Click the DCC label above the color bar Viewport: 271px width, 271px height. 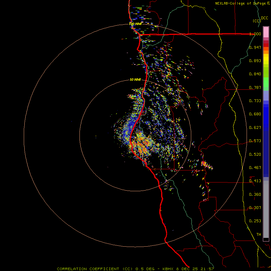(x=264, y=18)
